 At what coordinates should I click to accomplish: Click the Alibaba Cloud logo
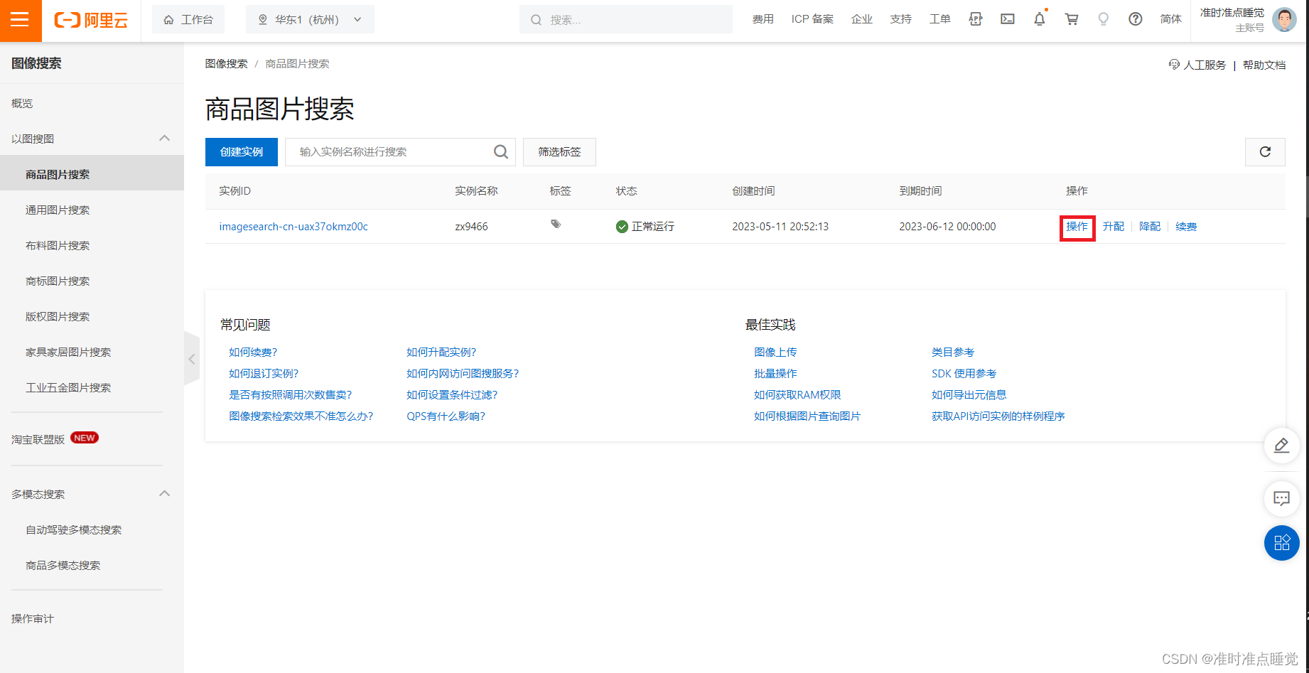pyautogui.click(x=92, y=20)
